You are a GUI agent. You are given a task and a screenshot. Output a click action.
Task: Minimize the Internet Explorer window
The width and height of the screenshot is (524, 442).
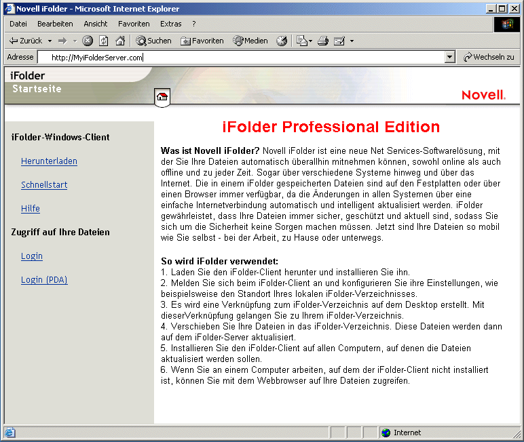[x=491, y=9]
